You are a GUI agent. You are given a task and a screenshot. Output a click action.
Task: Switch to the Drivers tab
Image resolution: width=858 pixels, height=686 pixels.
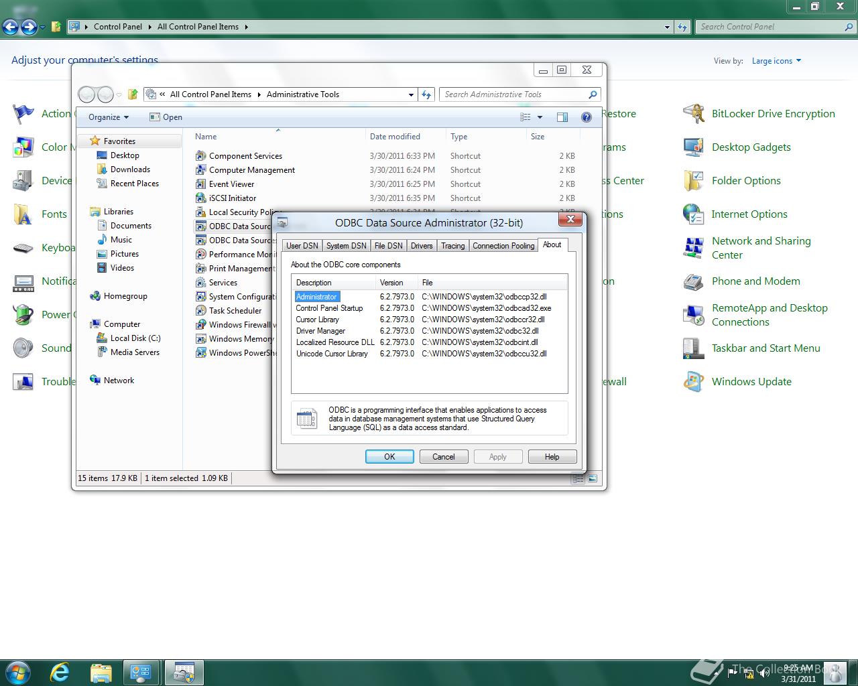[x=422, y=246]
